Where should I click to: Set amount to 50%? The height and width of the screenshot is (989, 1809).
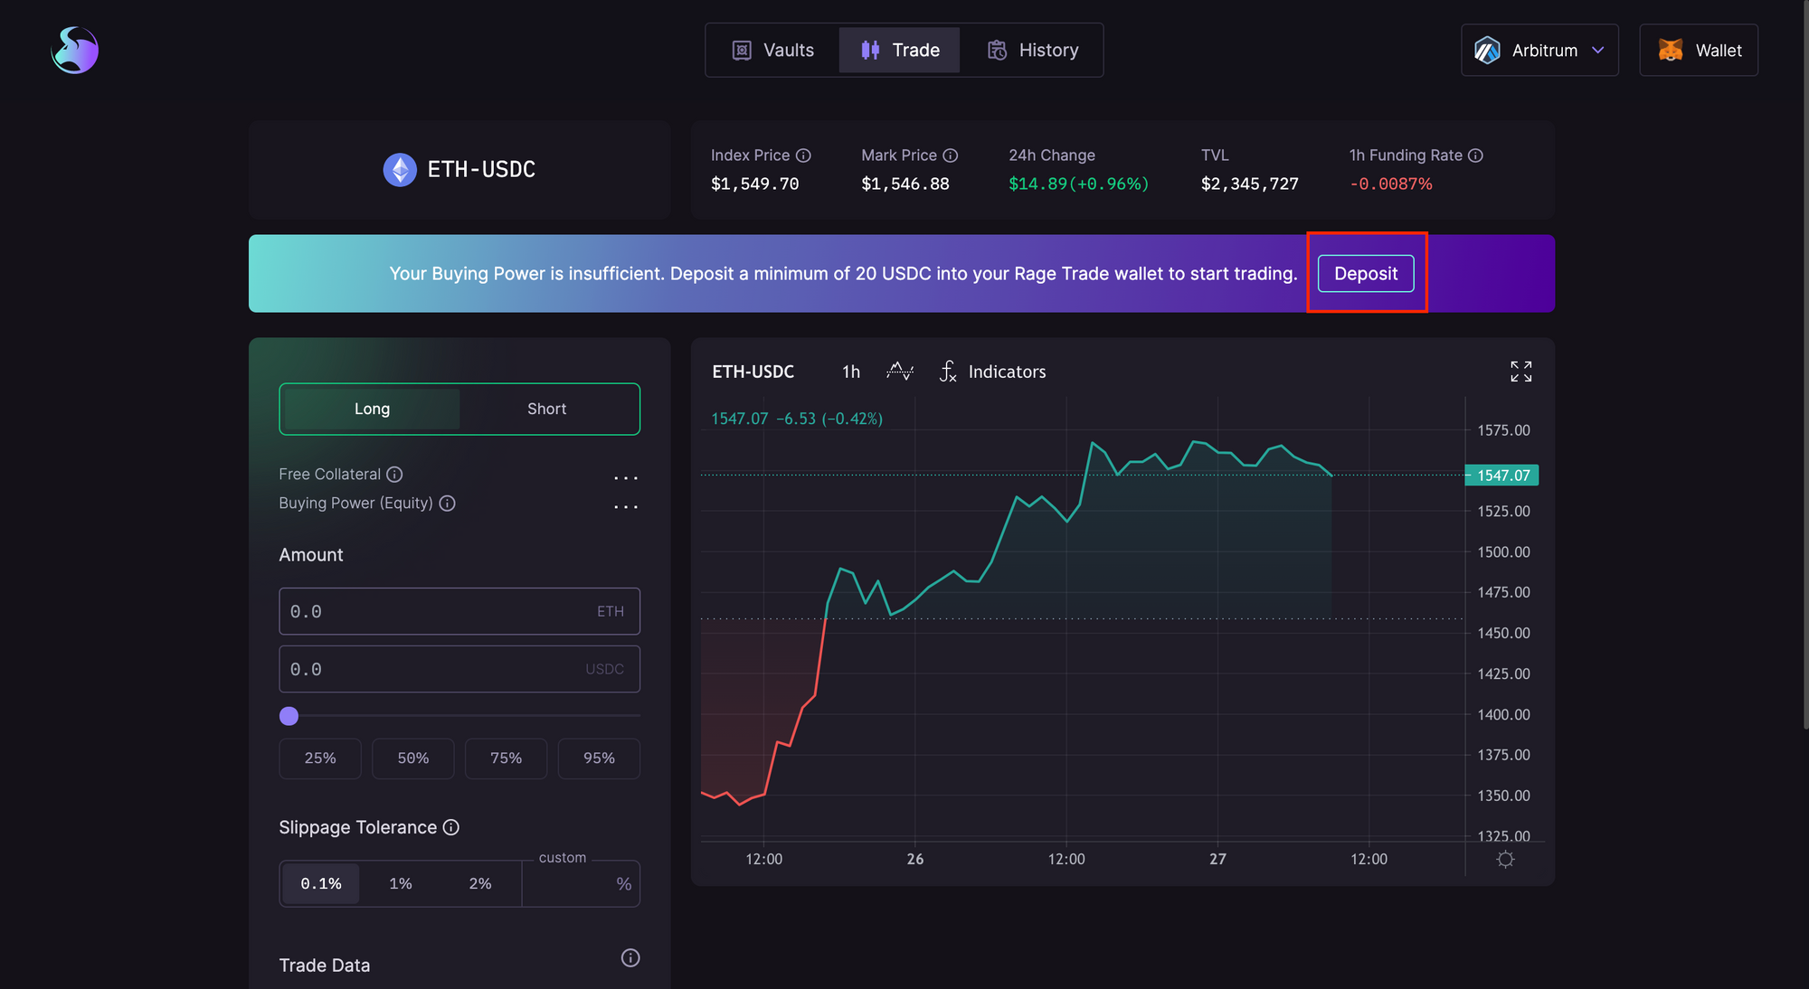413,758
